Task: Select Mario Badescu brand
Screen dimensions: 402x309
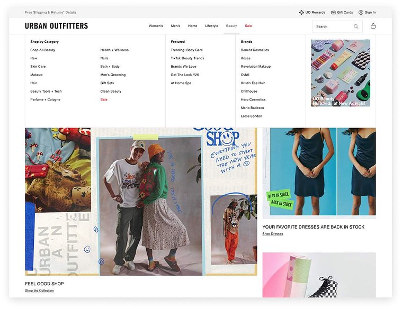Action: point(252,108)
